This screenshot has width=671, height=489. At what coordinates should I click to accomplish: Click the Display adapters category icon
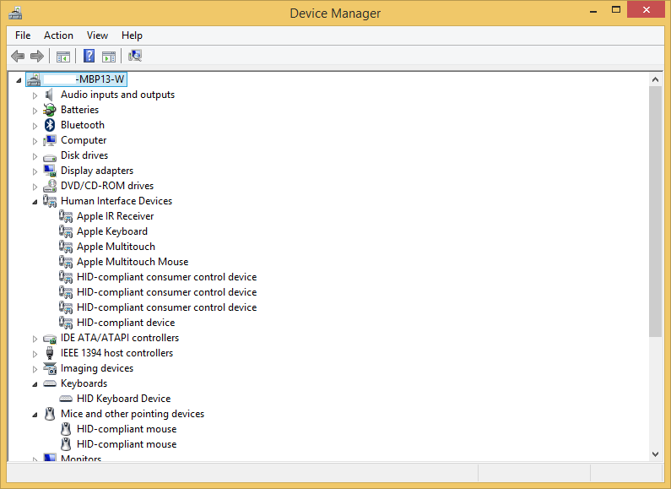[x=50, y=171]
